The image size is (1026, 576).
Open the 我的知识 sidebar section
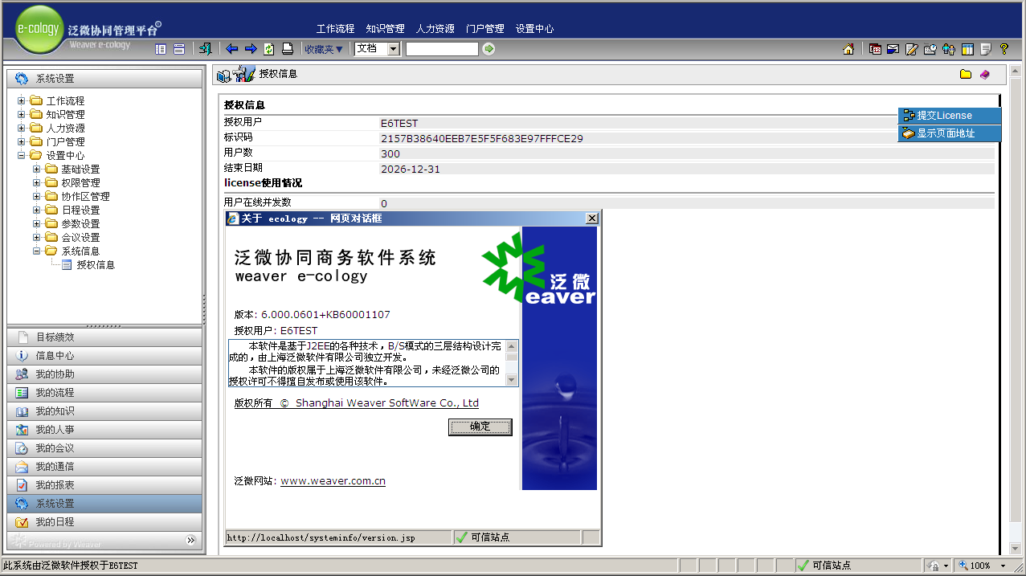pyautogui.click(x=104, y=411)
